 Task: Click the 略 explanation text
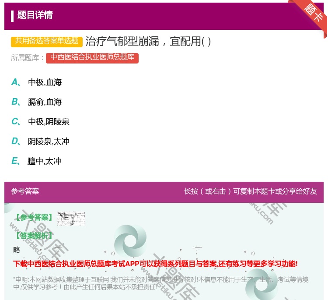pyautogui.click(x=17, y=250)
